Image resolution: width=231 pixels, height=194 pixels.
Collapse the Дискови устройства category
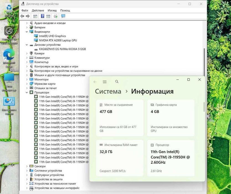[x=27, y=45]
